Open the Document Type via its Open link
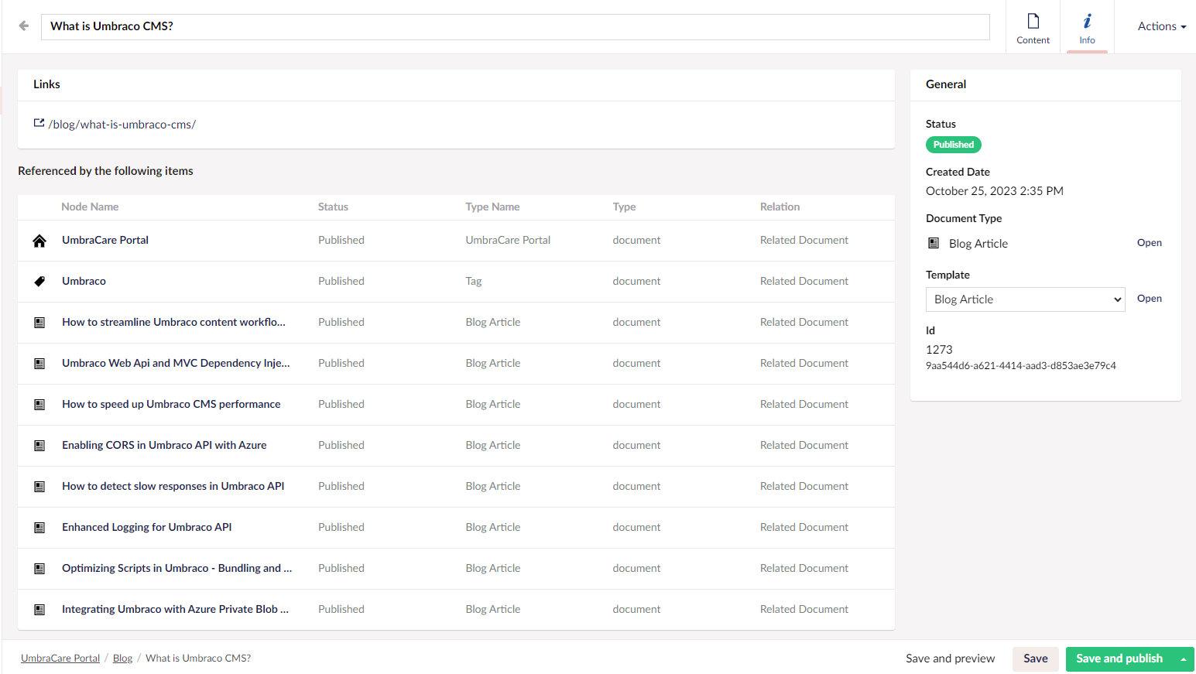Image resolution: width=1196 pixels, height=674 pixels. tap(1149, 242)
